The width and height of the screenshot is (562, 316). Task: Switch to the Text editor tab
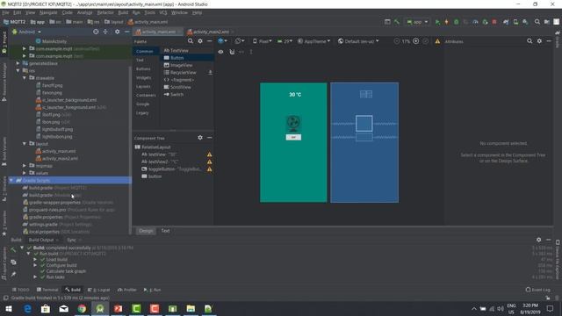[165, 231]
